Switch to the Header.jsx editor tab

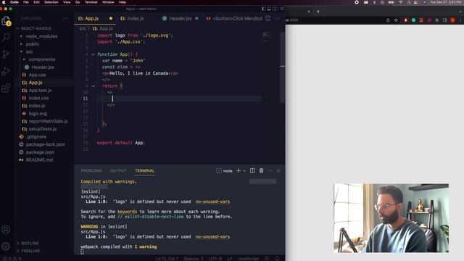click(180, 18)
